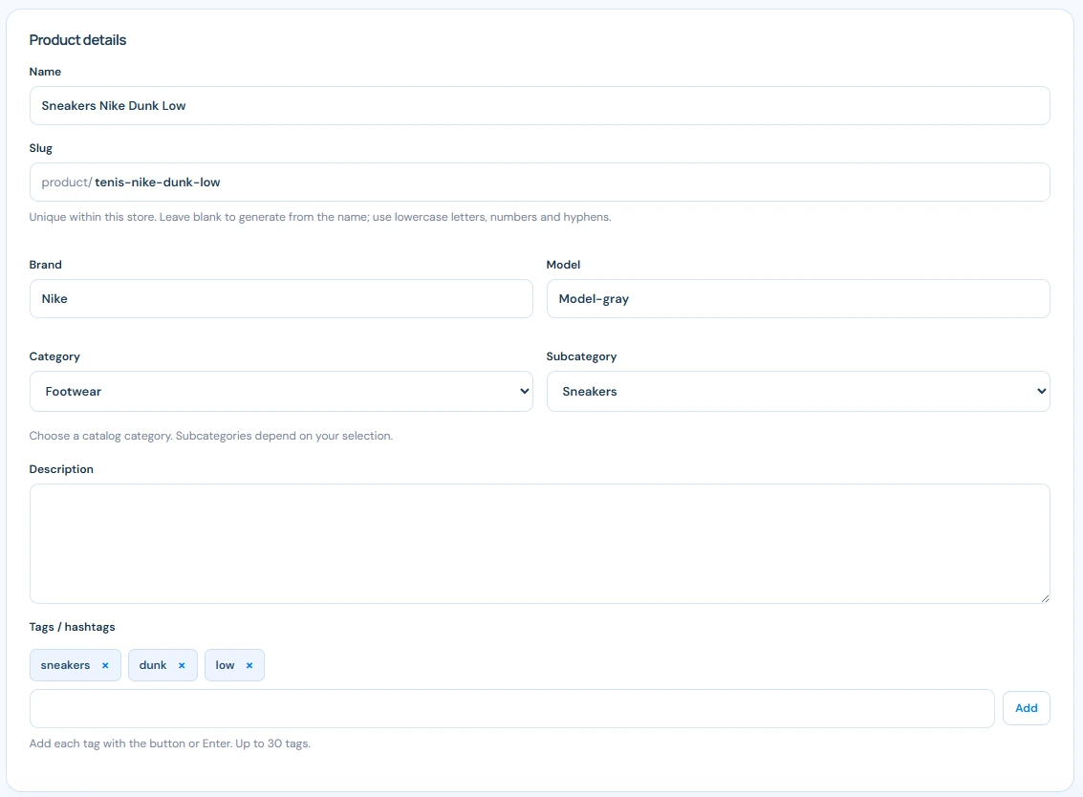Click into the Brand field with Nike

click(x=281, y=298)
